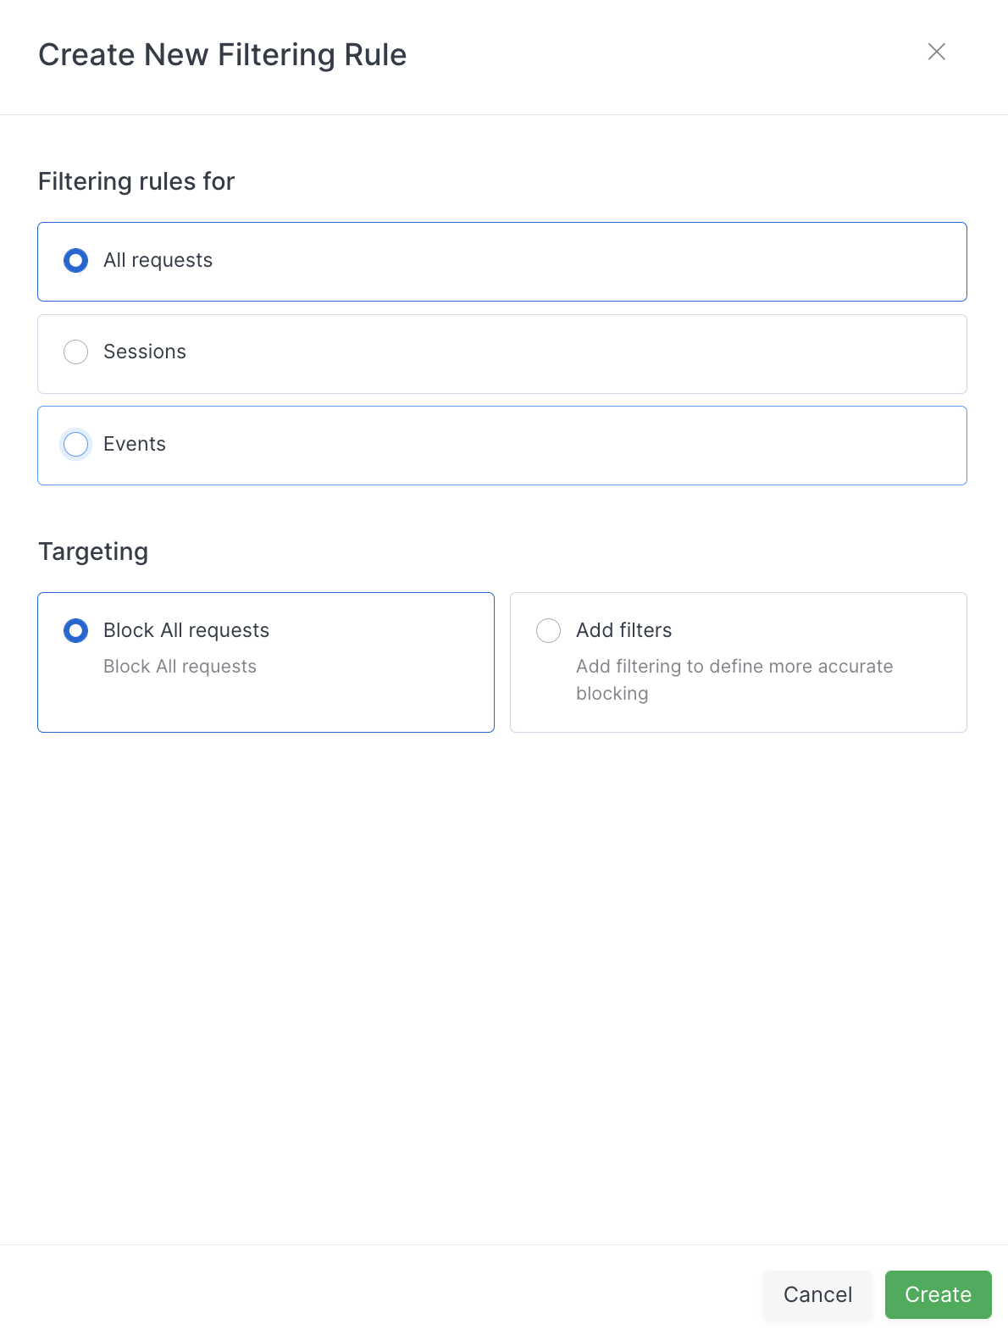1008x1335 pixels.
Task: Click the gray 'Block All requests' description
Action: 180,667
